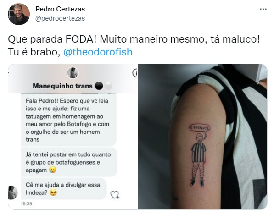274x214 pixels.
Task: Click the 'Fala Pedro!!' message bubble
Action: (69, 120)
